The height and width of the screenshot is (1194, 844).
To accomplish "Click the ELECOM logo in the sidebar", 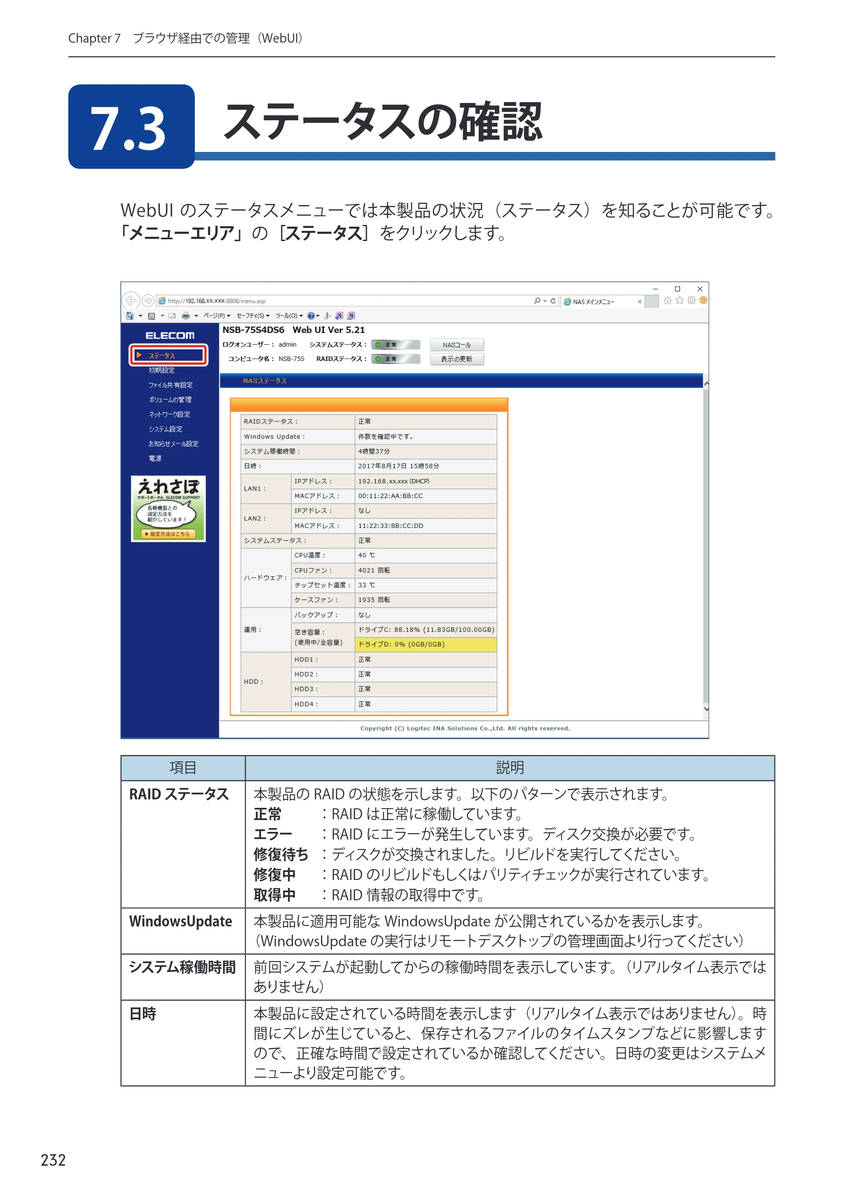I will point(170,336).
